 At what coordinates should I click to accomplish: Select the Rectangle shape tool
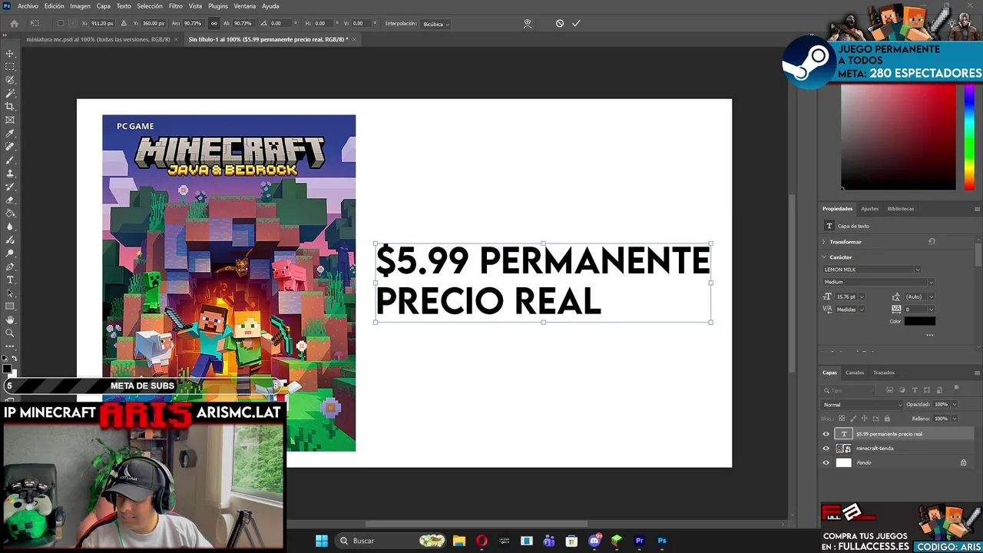(x=10, y=306)
